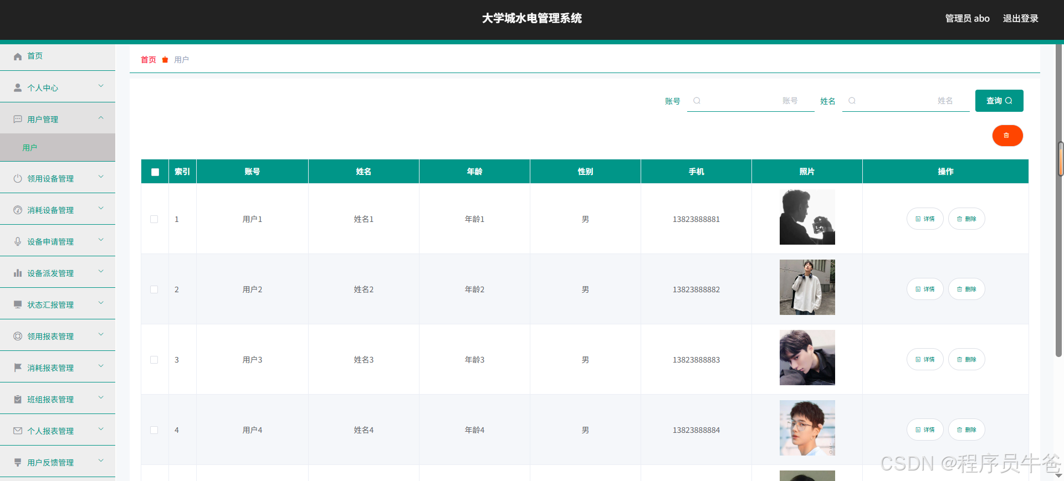Click the trophy icon beside 用户反馈管理
This screenshot has height=481, width=1064.
[18, 463]
